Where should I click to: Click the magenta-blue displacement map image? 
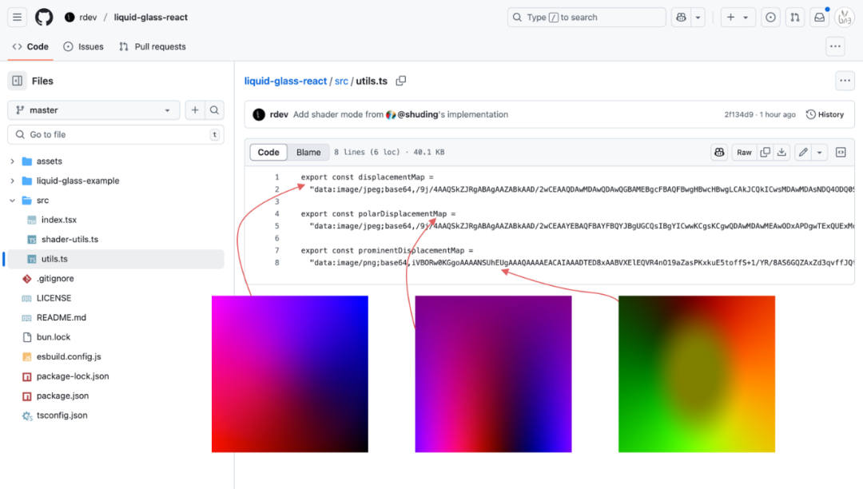290,374
